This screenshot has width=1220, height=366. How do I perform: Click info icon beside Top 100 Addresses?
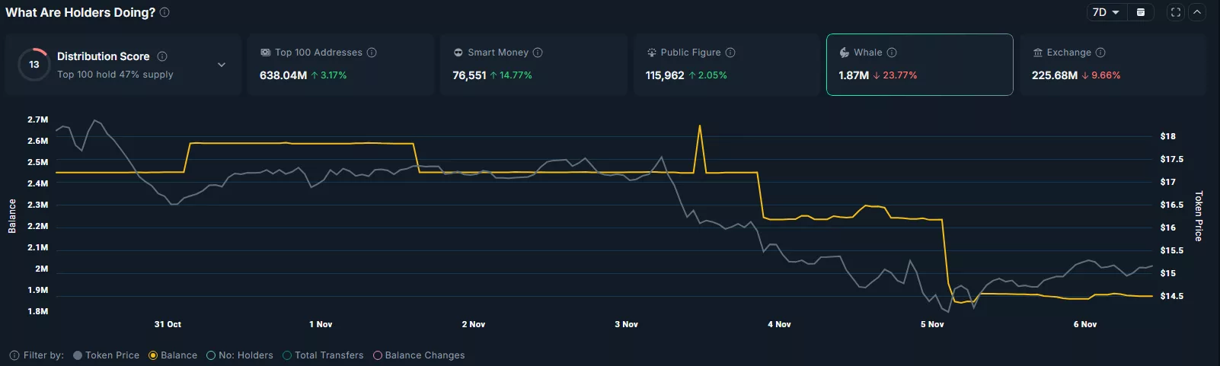click(372, 53)
